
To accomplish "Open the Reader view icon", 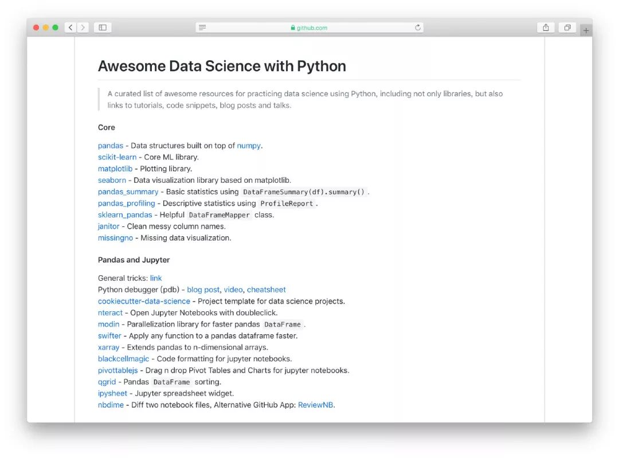I will click(202, 28).
